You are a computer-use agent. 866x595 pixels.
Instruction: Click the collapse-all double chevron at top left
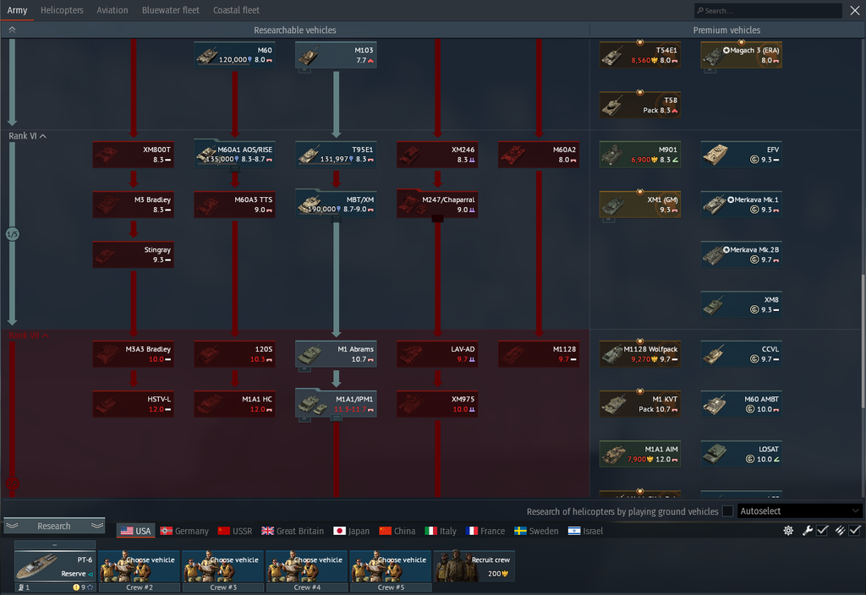(12, 30)
